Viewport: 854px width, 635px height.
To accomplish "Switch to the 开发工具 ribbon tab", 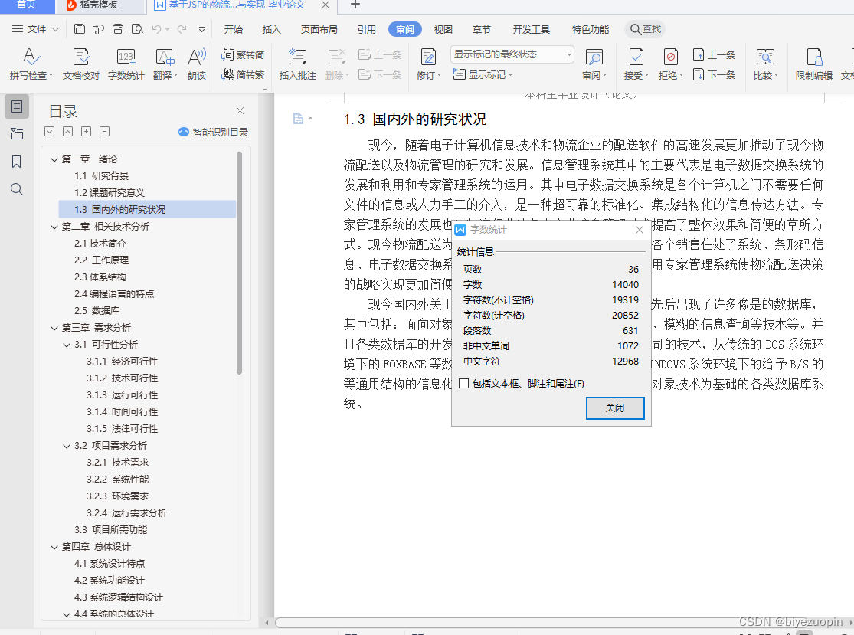I will 531,29.
